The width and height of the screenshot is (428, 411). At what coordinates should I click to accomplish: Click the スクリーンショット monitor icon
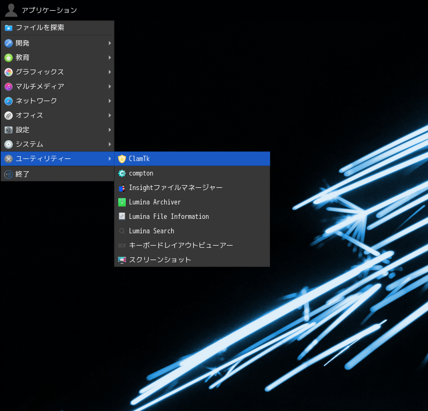click(x=122, y=260)
